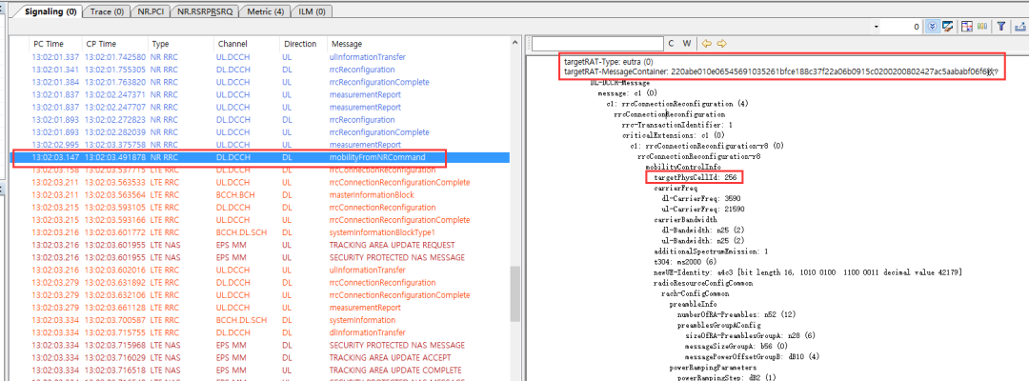Focus the decoder search text box
Image resolution: width=1029 pixels, height=381 pixels.
click(x=596, y=44)
